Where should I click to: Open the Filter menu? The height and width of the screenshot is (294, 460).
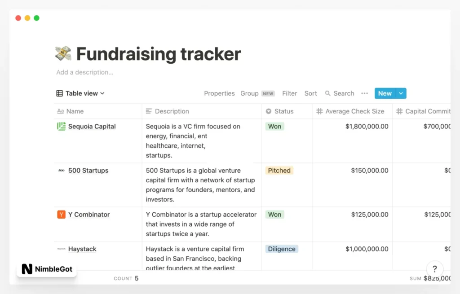pos(289,93)
